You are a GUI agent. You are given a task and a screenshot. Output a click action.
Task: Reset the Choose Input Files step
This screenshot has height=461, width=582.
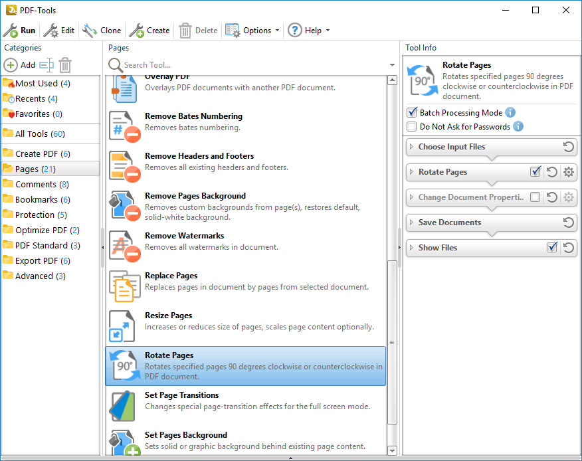[x=568, y=147]
